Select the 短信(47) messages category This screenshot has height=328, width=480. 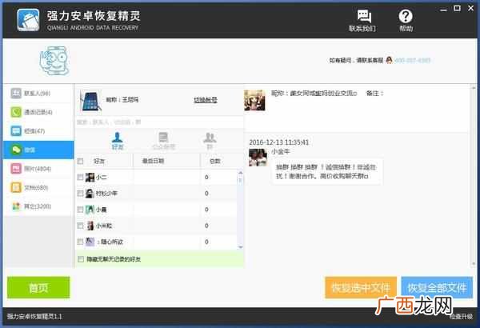(38, 131)
